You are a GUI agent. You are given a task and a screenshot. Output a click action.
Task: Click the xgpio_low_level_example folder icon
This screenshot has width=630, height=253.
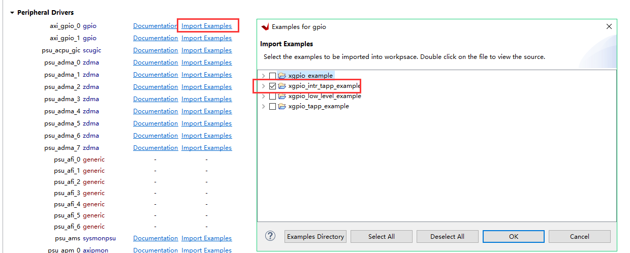(282, 96)
